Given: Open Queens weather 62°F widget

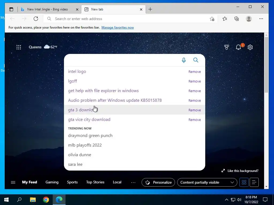Looking at the screenshot, I should (x=43, y=47).
